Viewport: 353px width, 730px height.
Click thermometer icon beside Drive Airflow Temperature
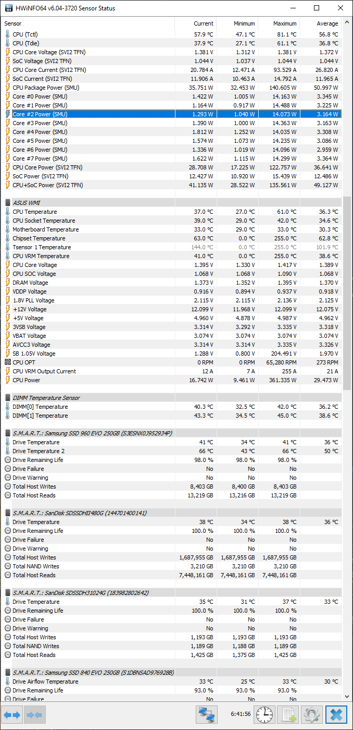tap(7, 681)
